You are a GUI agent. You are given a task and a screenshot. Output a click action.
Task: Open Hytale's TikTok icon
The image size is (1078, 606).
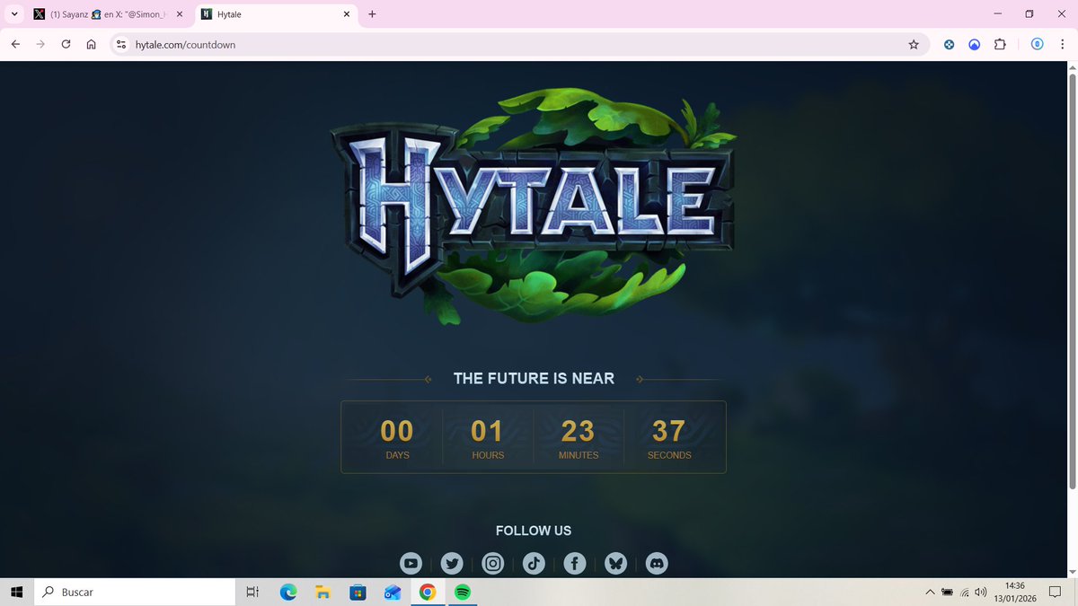[535, 564]
